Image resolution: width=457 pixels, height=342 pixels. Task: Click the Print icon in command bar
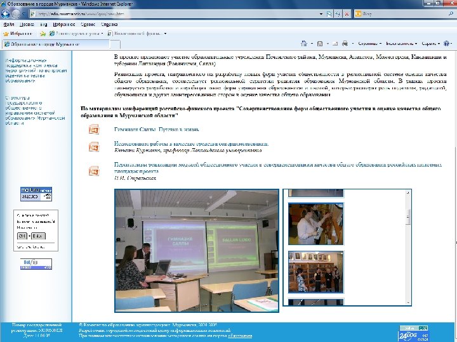pos(345,43)
